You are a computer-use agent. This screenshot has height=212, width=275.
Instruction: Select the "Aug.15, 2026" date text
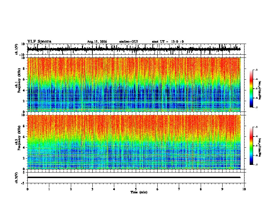pyautogui.click(x=97, y=42)
